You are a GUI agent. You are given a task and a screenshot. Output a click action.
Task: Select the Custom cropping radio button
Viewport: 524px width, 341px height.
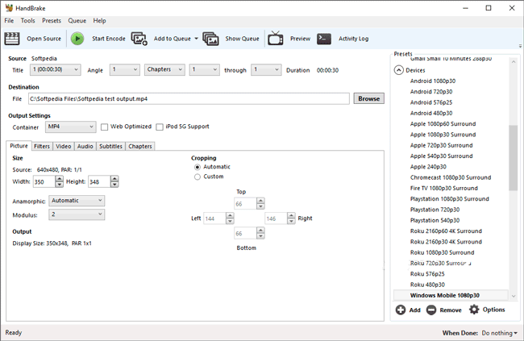tap(198, 177)
